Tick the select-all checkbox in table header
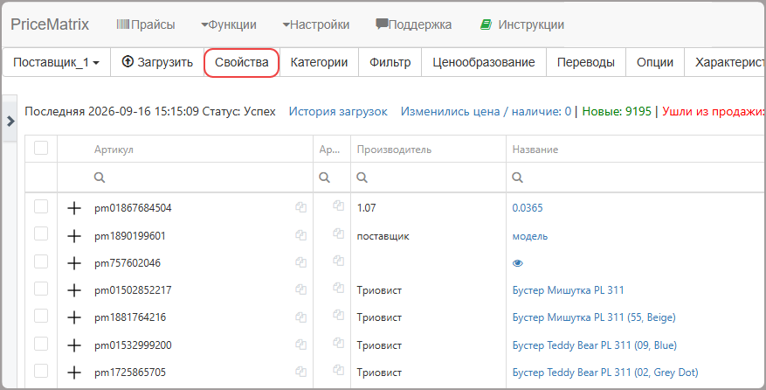 [x=41, y=148]
